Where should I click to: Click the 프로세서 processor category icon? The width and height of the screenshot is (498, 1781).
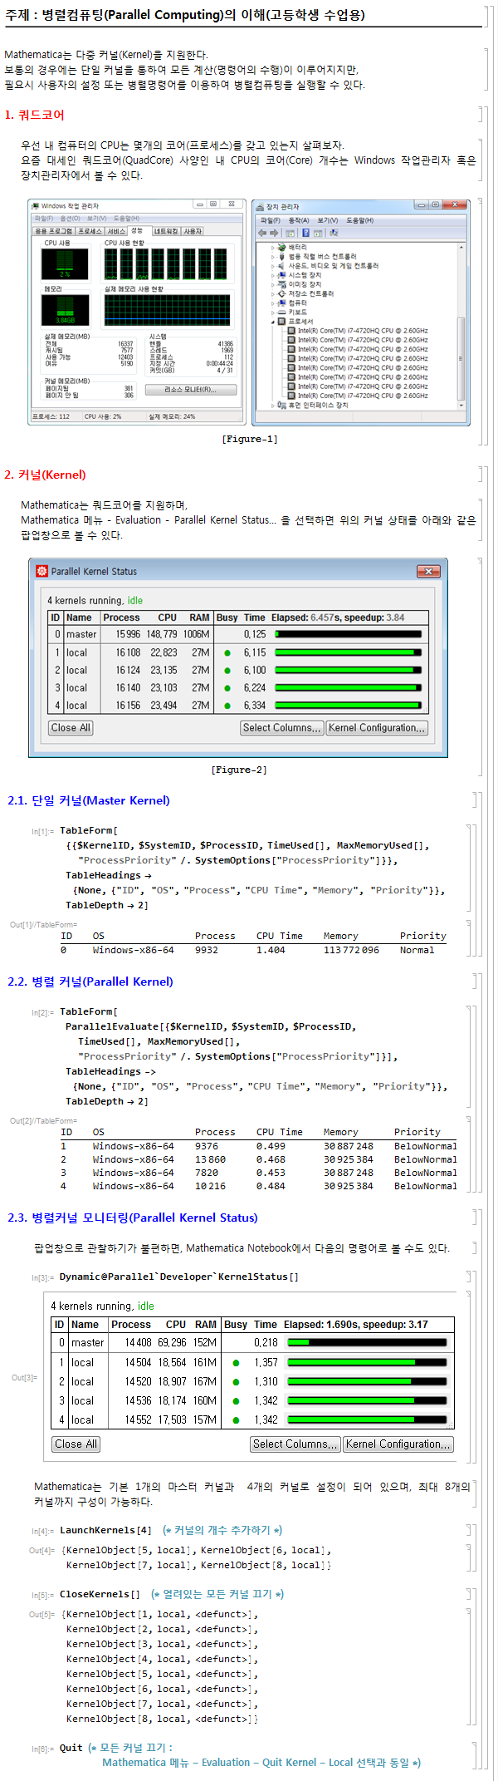tap(281, 322)
